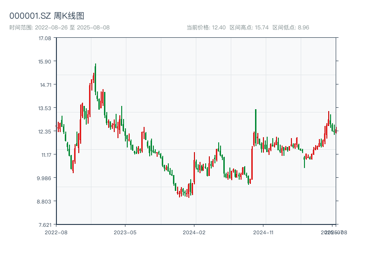This screenshot has height=280, width=373.
Task: Click the tall red candle at 2024-02
Action: [194, 168]
